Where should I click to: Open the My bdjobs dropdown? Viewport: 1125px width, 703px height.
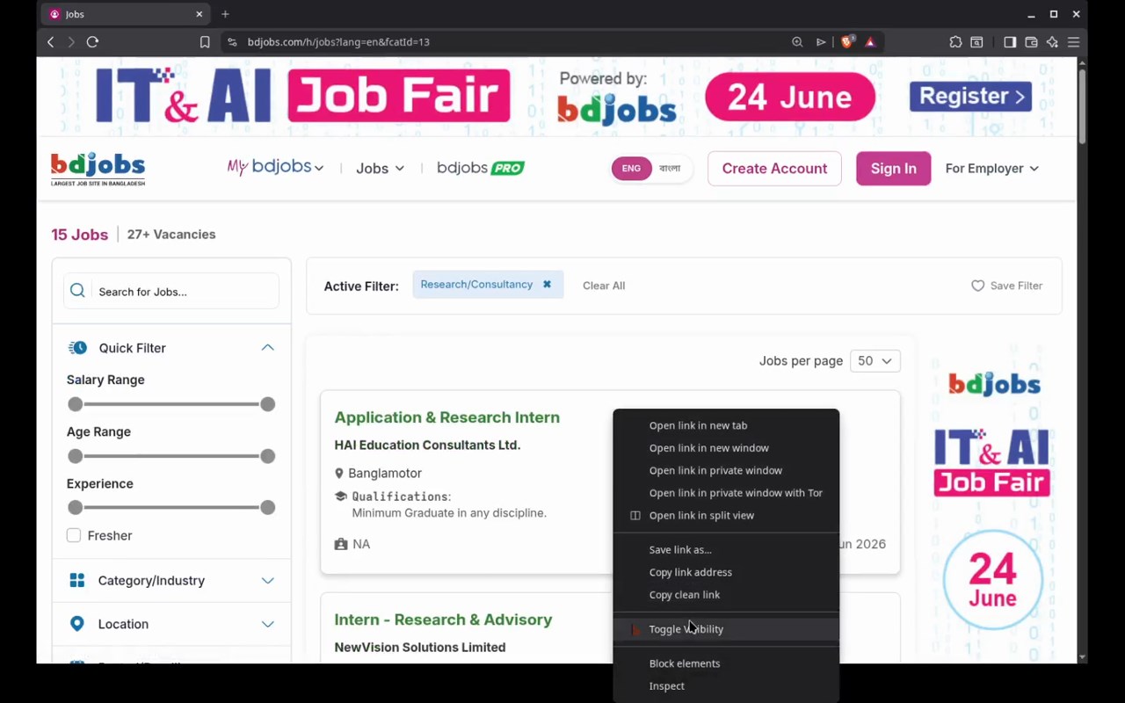tap(275, 167)
